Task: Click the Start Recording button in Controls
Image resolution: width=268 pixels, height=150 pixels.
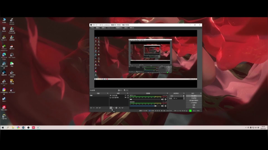Action: 194,98
